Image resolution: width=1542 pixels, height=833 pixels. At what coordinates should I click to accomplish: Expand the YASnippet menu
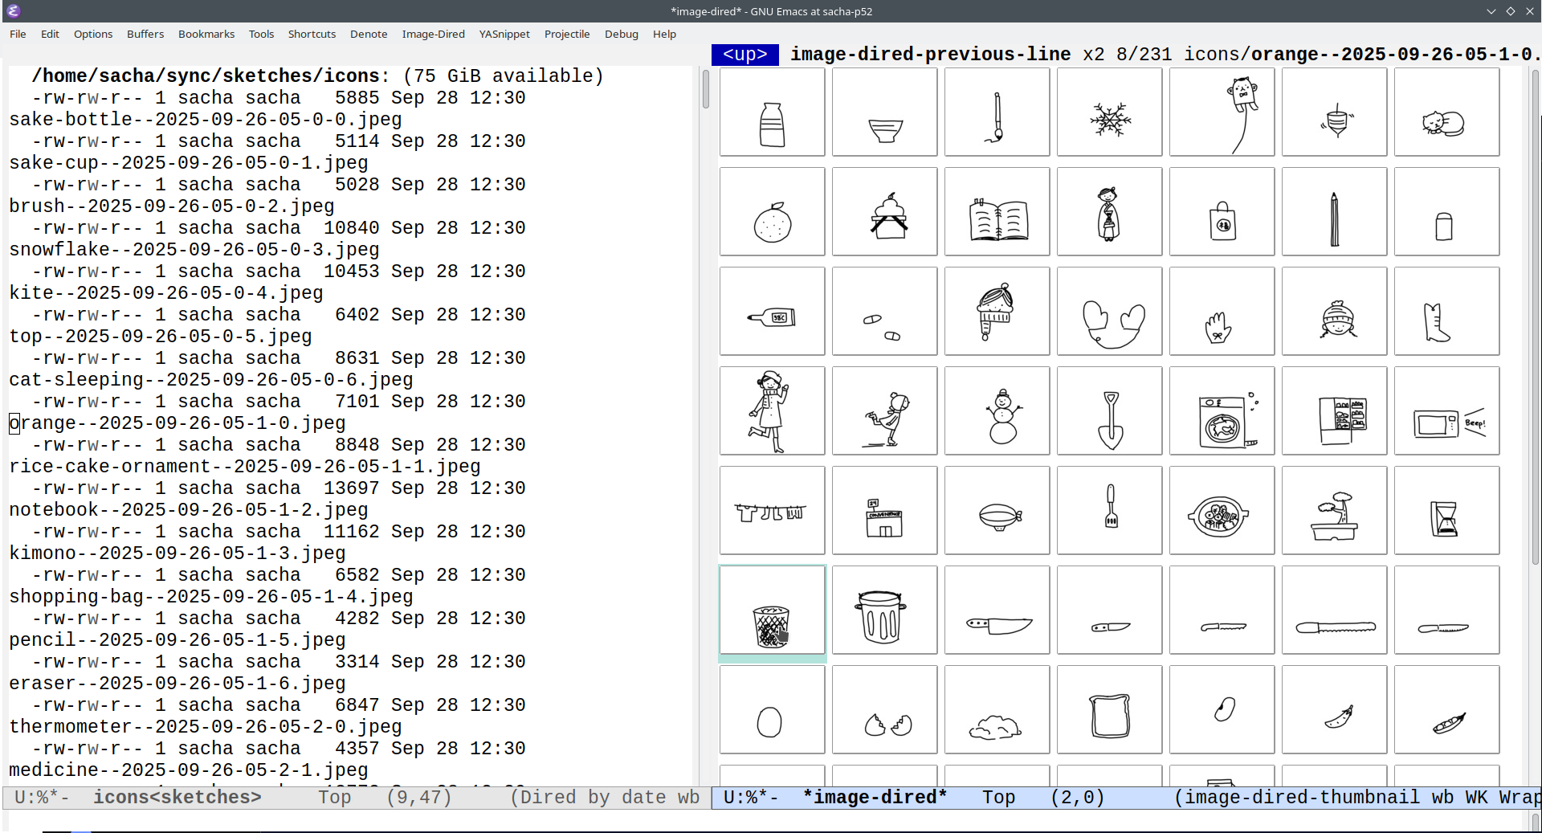504,34
